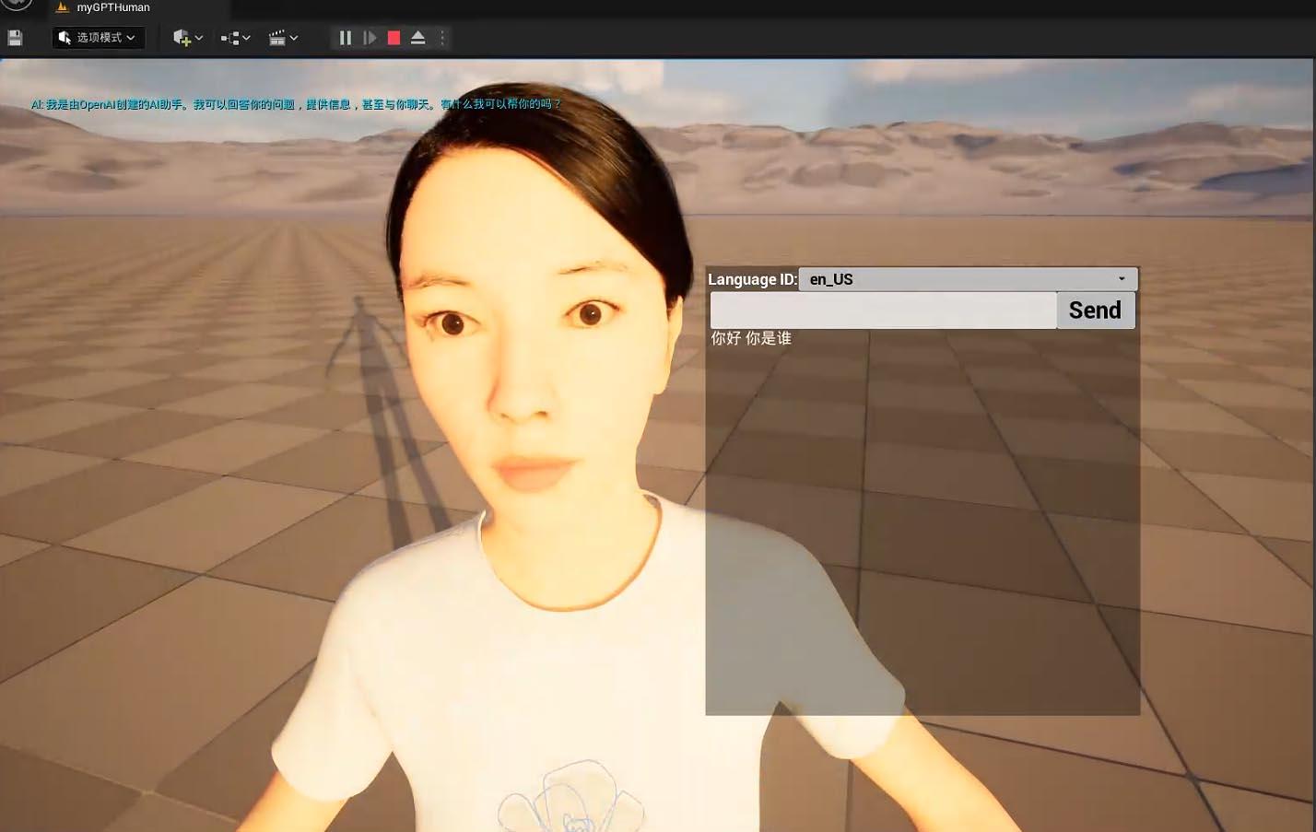This screenshot has width=1316, height=832.
Task: Click the AI response text at top
Action: tap(296, 104)
